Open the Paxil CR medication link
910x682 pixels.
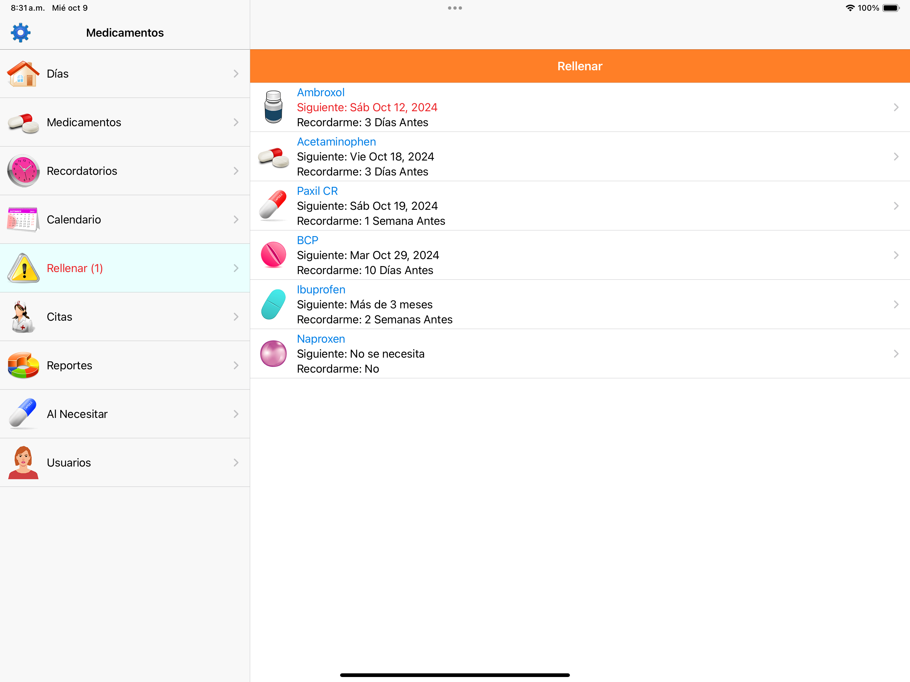317,191
